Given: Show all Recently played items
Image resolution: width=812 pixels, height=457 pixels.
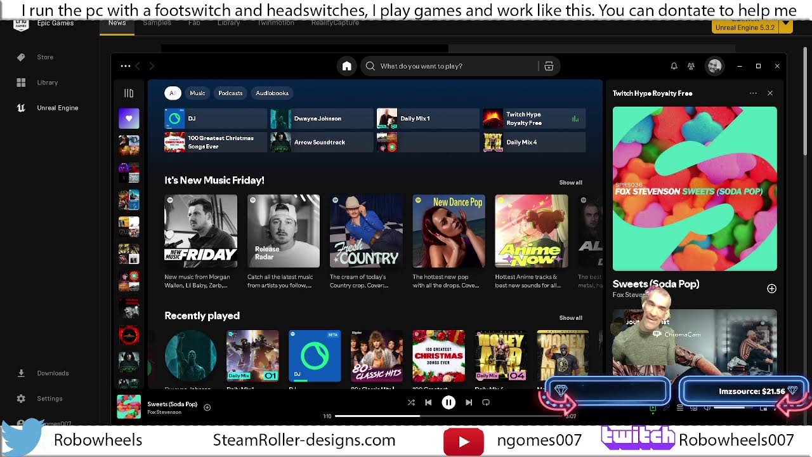Looking at the screenshot, I should (x=570, y=318).
